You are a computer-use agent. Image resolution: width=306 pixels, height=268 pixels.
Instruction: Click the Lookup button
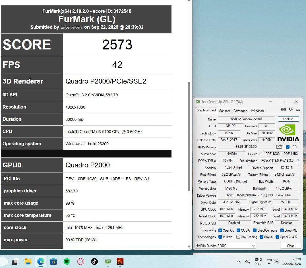(288, 119)
